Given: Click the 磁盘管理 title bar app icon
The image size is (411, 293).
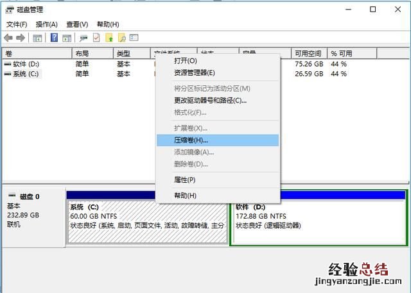Looking at the screenshot, I should click(10, 10).
